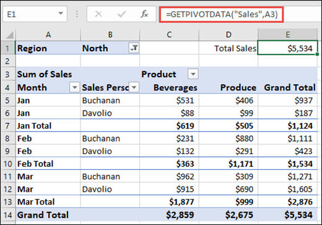
Task: Select Buchanan in the Feb row
Action: coord(110,138)
